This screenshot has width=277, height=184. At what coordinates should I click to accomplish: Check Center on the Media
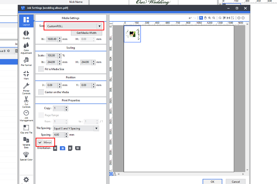(x=41, y=92)
